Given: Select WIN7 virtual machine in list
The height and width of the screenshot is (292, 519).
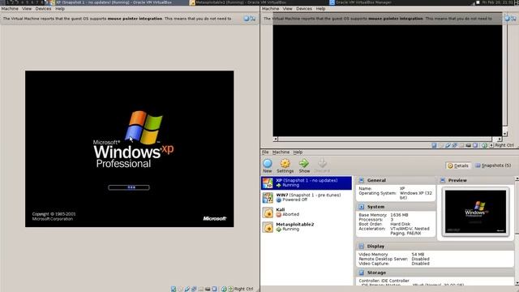Looking at the screenshot, I should [x=307, y=197].
